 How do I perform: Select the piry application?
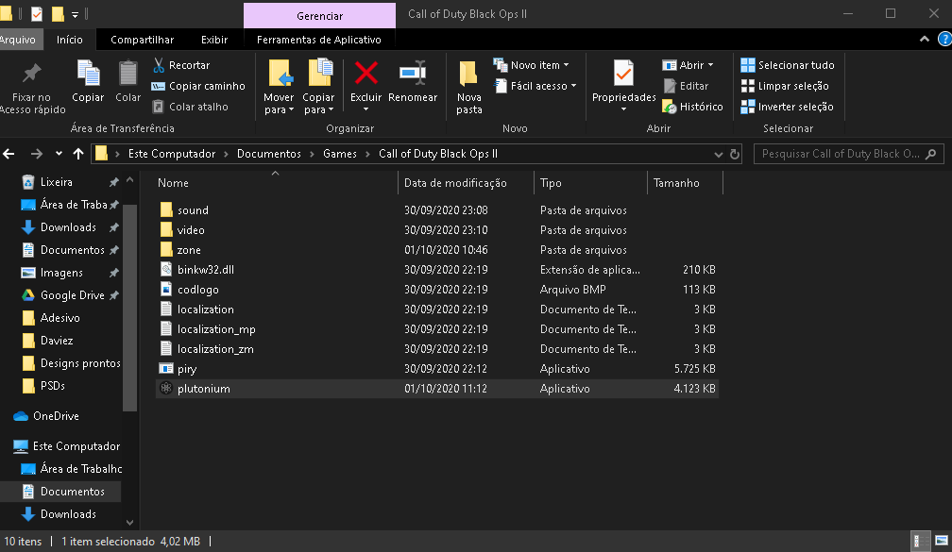(437, 369)
